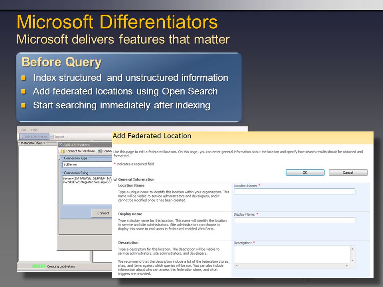Click the Connection String group label
This screenshot has height=287, width=383.
[76, 173]
